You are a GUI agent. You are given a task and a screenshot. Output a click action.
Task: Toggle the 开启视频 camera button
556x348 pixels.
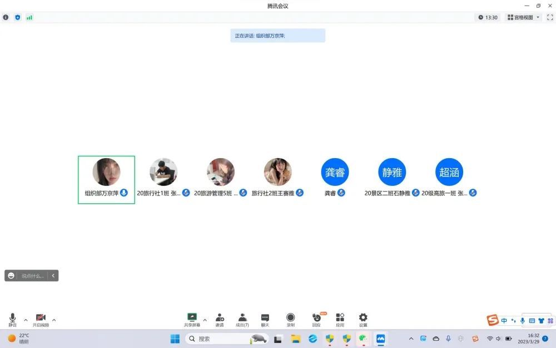click(41, 319)
